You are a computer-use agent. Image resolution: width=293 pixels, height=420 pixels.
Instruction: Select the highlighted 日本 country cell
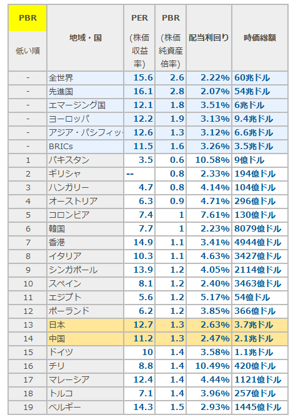pos(85,325)
